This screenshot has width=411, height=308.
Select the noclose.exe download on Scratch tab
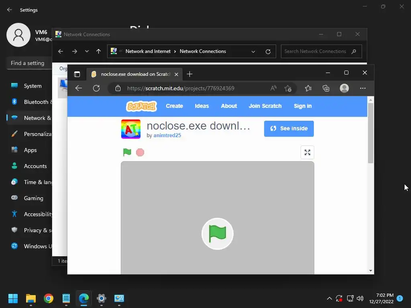click(x=135, y=74)
